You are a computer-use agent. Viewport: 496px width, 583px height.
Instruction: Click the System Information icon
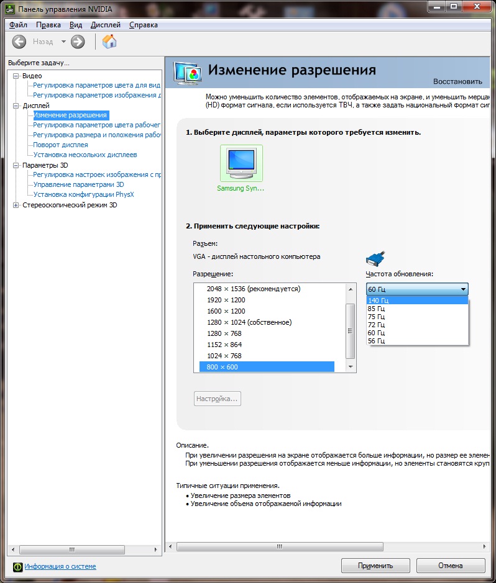click(17, 567)
